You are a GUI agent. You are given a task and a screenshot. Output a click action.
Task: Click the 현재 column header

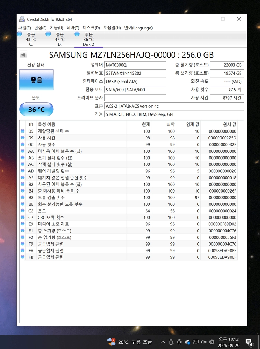click(x=139, y=125)
